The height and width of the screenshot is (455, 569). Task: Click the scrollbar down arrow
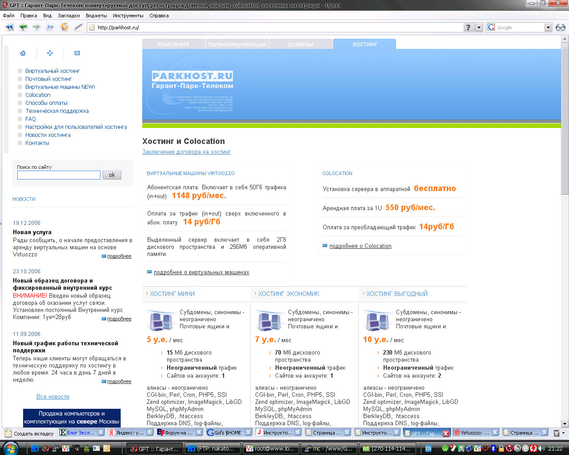(x=565, y=424)
